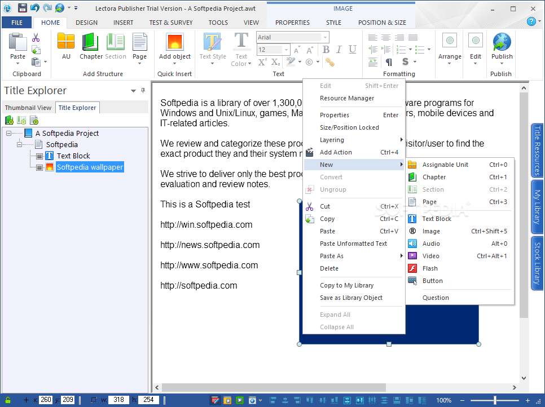Click the Help question mark icon

coord(531,21)
